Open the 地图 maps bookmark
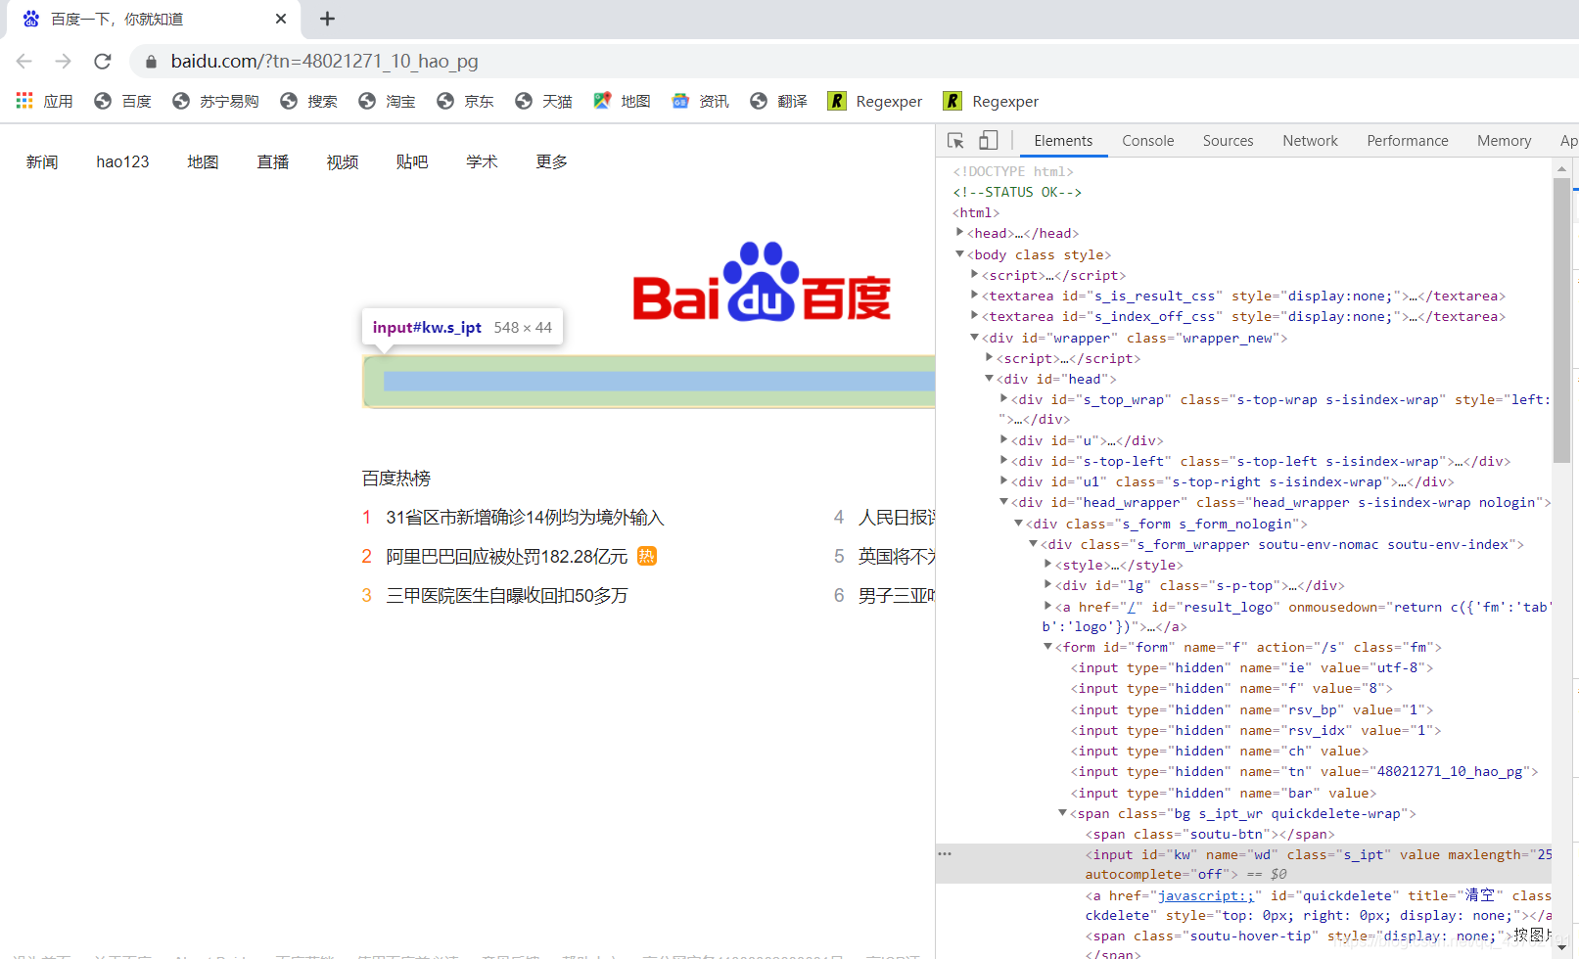This screenshot has width=1579, height=959. coord(622,101)
